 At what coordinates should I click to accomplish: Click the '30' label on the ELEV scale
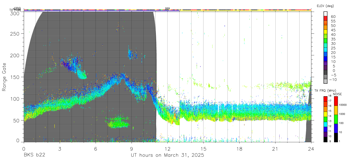(333, 43)
